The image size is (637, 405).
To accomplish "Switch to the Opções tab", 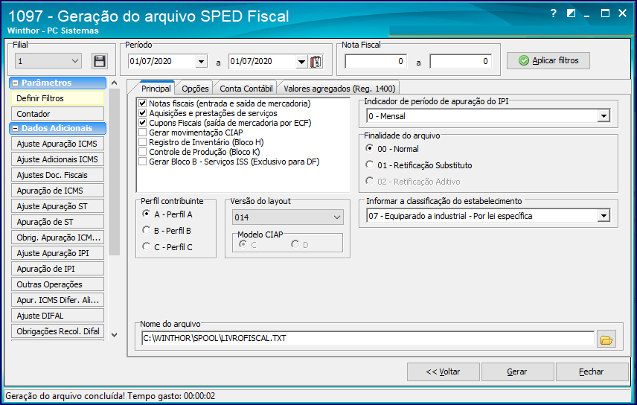I will tap(195, 89).
